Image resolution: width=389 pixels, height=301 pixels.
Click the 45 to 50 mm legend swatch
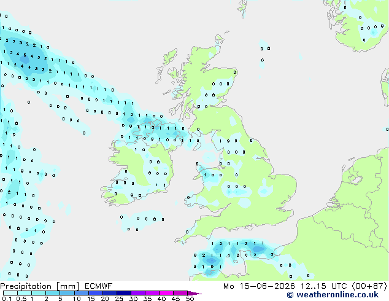click(180, 293)
